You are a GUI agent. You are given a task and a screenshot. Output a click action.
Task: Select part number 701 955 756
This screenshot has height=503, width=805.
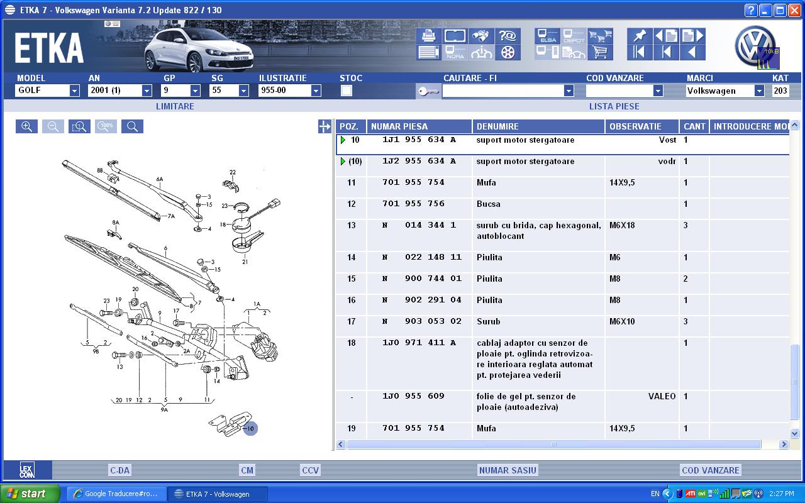coord(413,204)
